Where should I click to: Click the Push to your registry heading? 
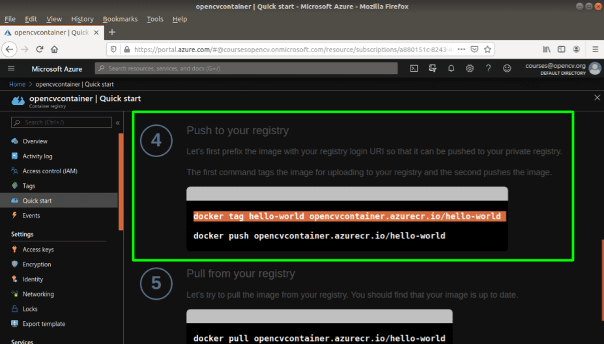[238, 130]
